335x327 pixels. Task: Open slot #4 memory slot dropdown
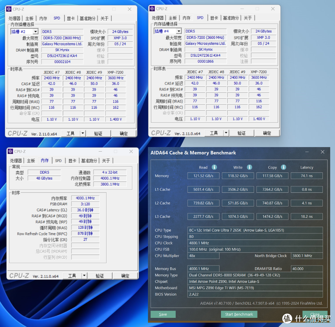(x=179, y=31)
